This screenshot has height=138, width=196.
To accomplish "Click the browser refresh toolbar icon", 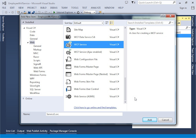I will [78, 12].
